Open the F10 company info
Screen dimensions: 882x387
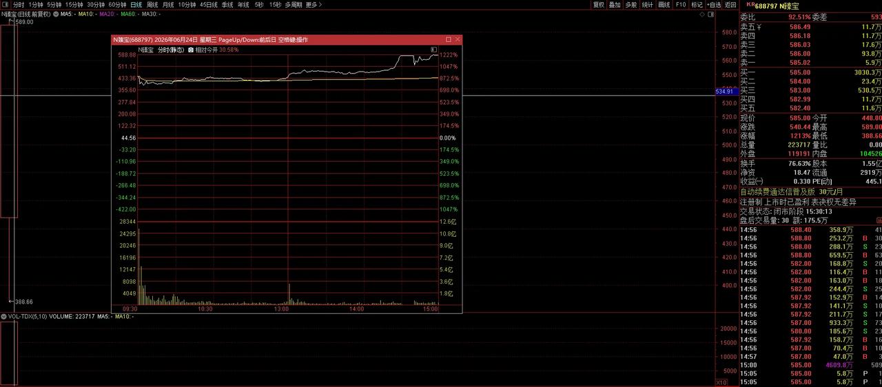[681, 4]
